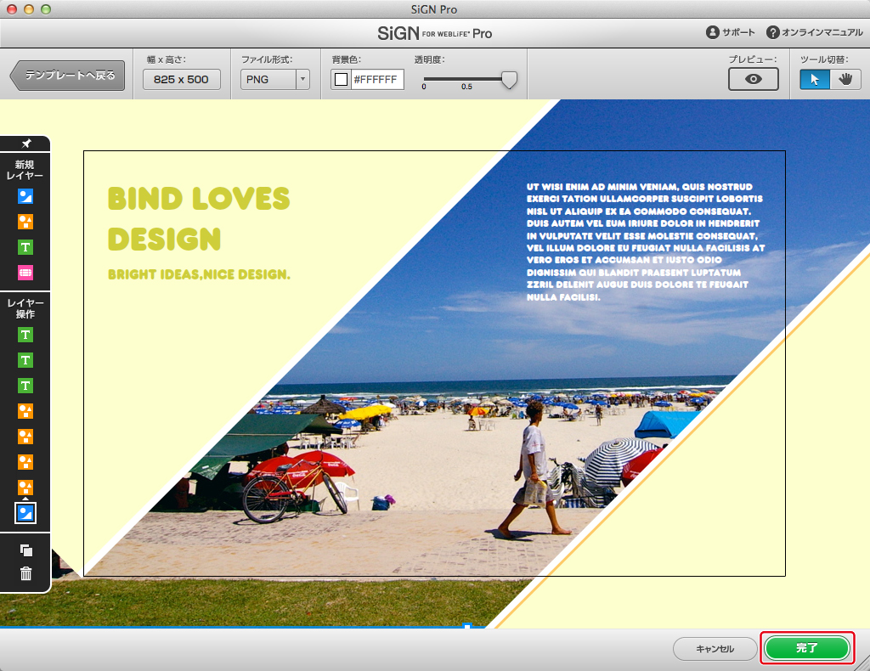Click the image selection handle at bottom edge

coord(467,627)
